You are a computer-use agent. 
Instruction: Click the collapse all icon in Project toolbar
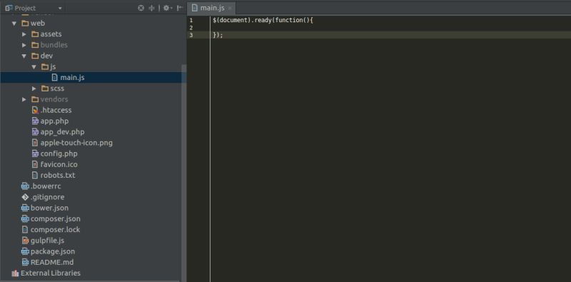point(151,8)
